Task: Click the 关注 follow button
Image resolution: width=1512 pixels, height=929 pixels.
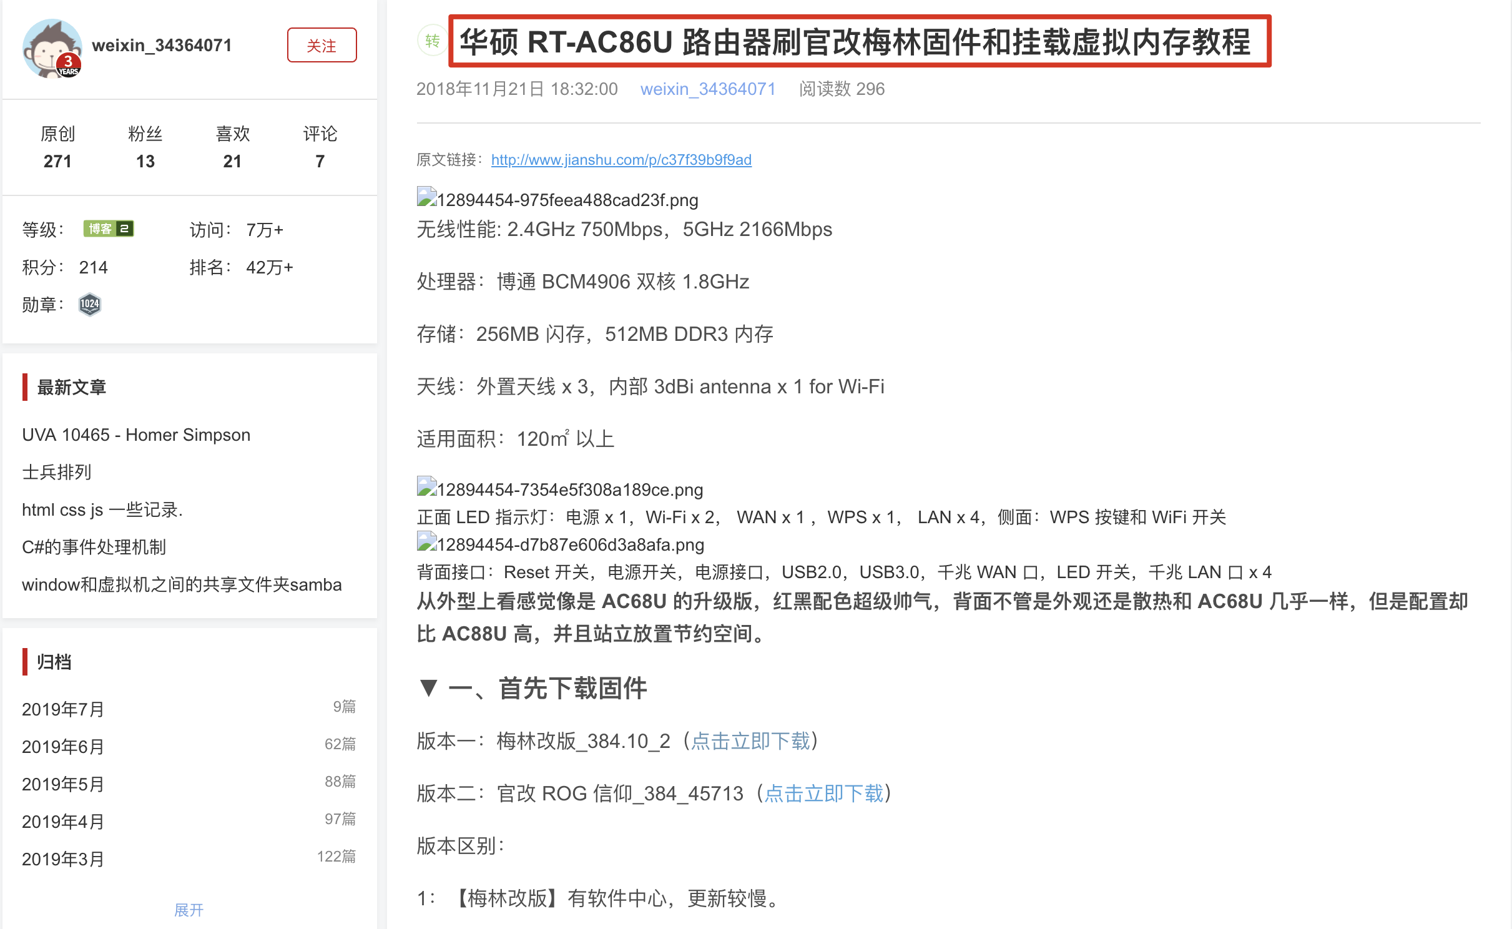Action: pos(322,46)
